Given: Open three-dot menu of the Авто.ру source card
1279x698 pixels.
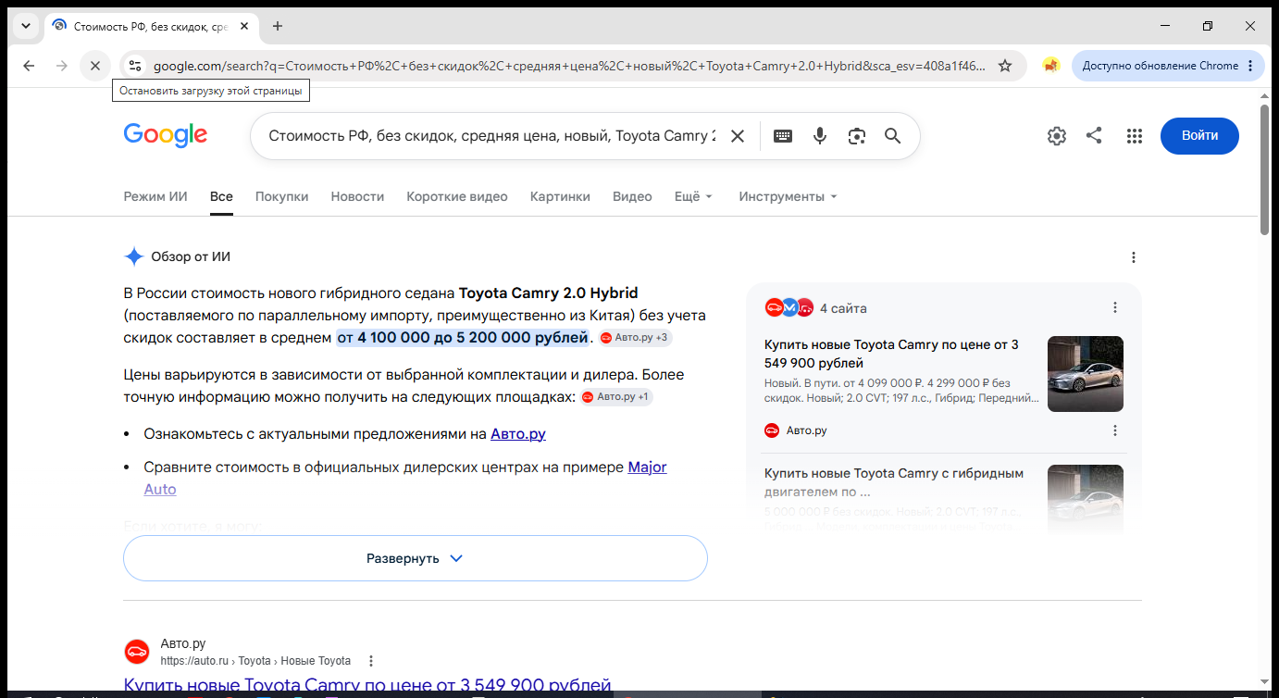Looking at the screenshot, I should coord(1115,430).
